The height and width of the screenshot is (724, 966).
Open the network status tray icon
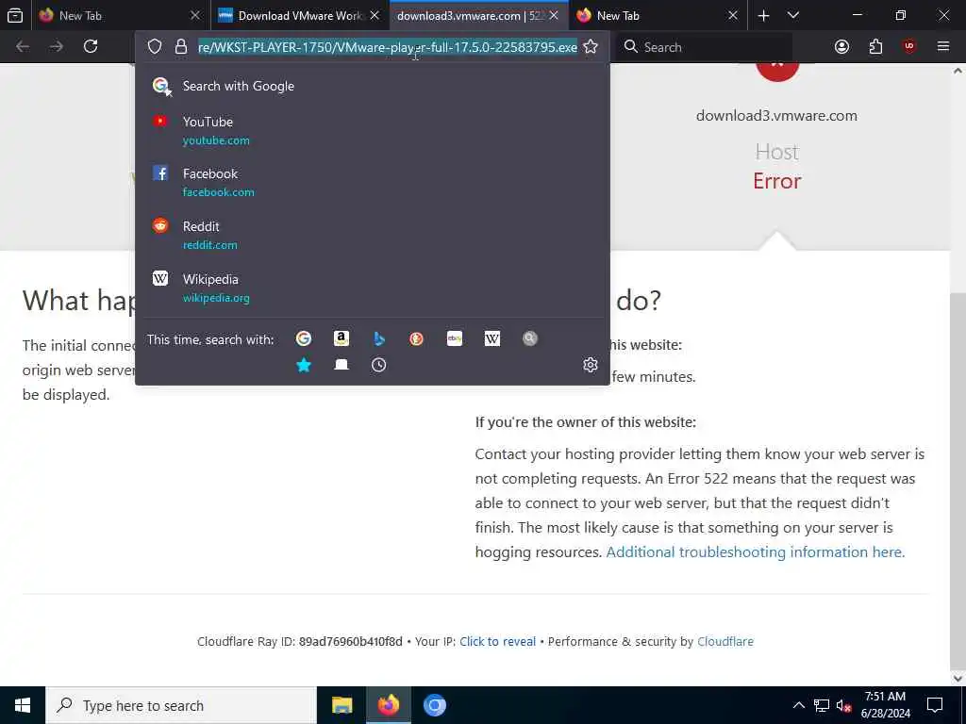(821, 705)
